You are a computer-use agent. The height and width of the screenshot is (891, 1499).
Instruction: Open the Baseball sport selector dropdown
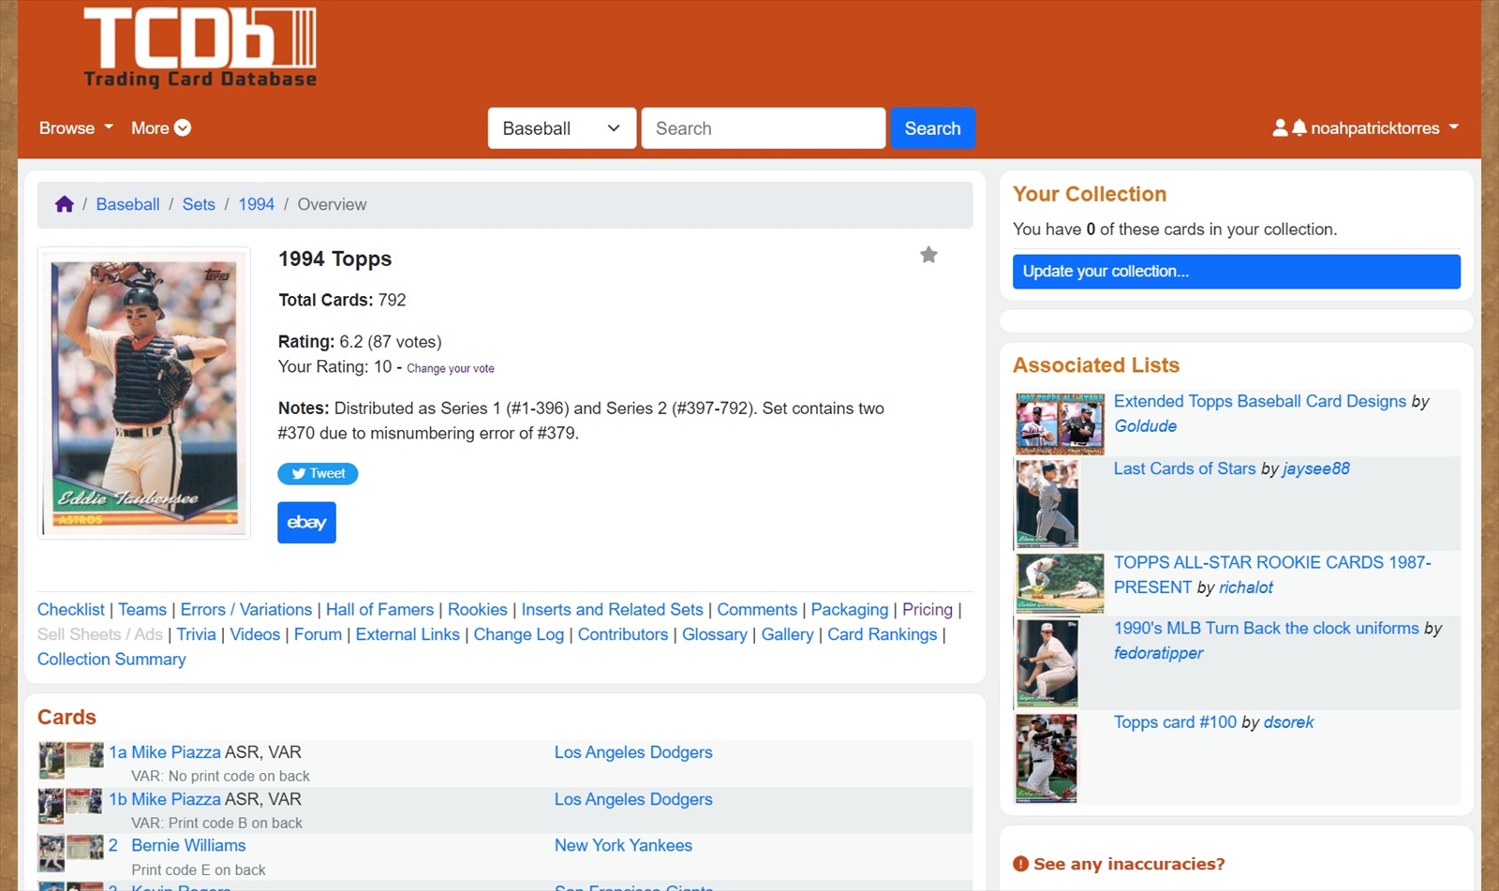coord(562,128)
